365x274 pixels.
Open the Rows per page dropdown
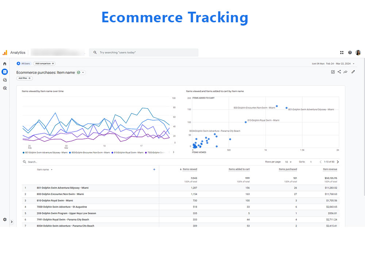pyautogui.click(x=288, y=162)
